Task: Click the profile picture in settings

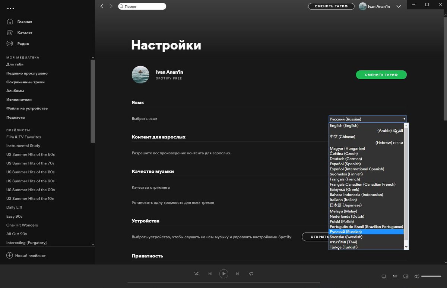Action: [140, 75]
